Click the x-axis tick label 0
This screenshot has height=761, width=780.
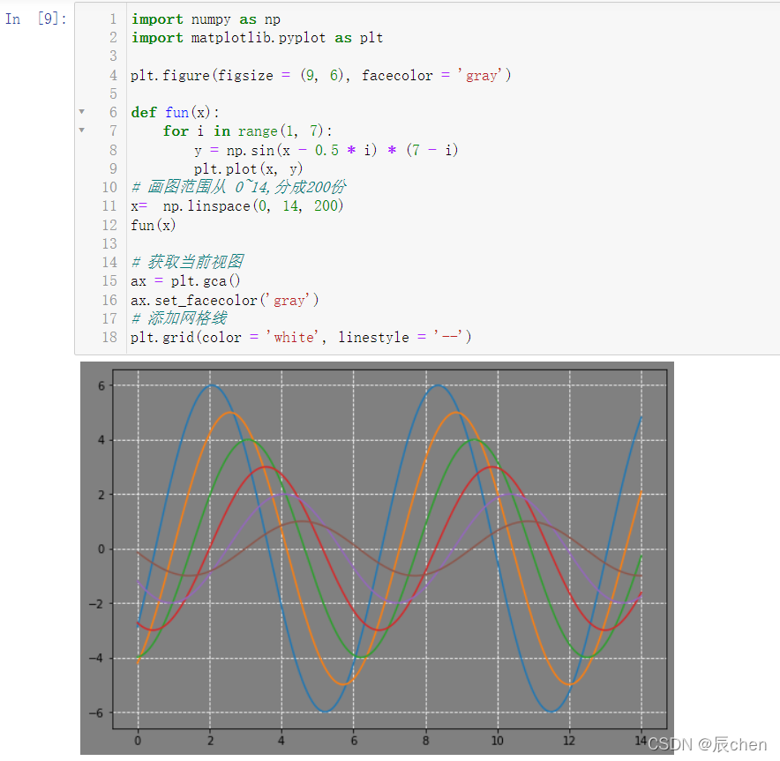pyautogui.click(x=138, y=740)
